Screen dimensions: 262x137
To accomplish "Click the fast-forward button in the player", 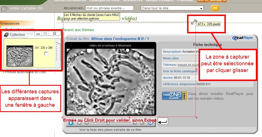I will (x=135, y=123).
